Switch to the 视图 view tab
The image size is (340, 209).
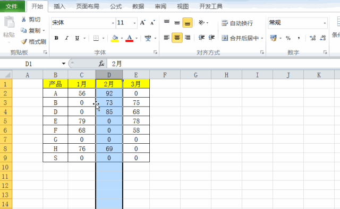pyautogui.click(x=183, y=6)
